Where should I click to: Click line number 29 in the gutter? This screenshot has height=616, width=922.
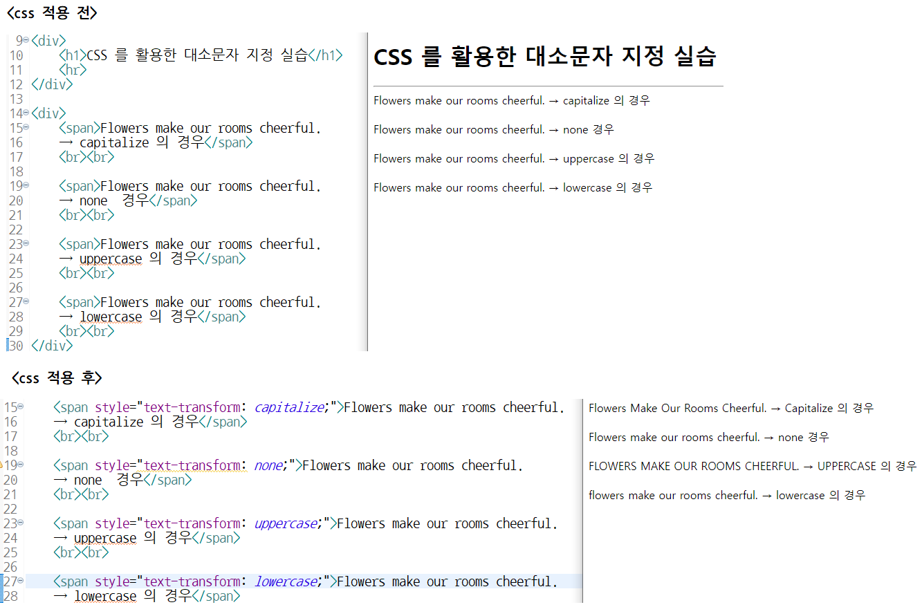click(x=15, y=331)
